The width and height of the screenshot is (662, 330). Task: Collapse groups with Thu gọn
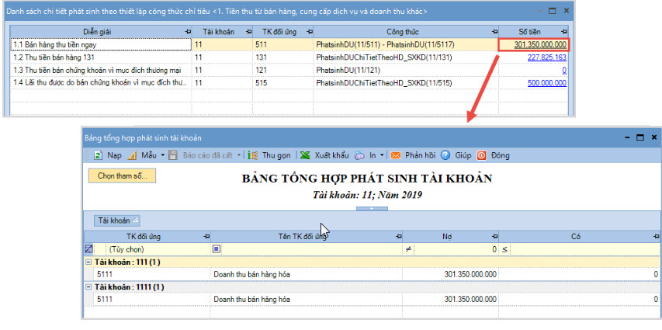click(269, 155)
